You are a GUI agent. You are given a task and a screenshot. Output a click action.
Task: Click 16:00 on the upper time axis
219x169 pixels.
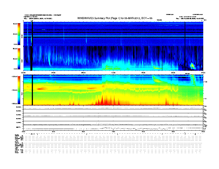143,73
